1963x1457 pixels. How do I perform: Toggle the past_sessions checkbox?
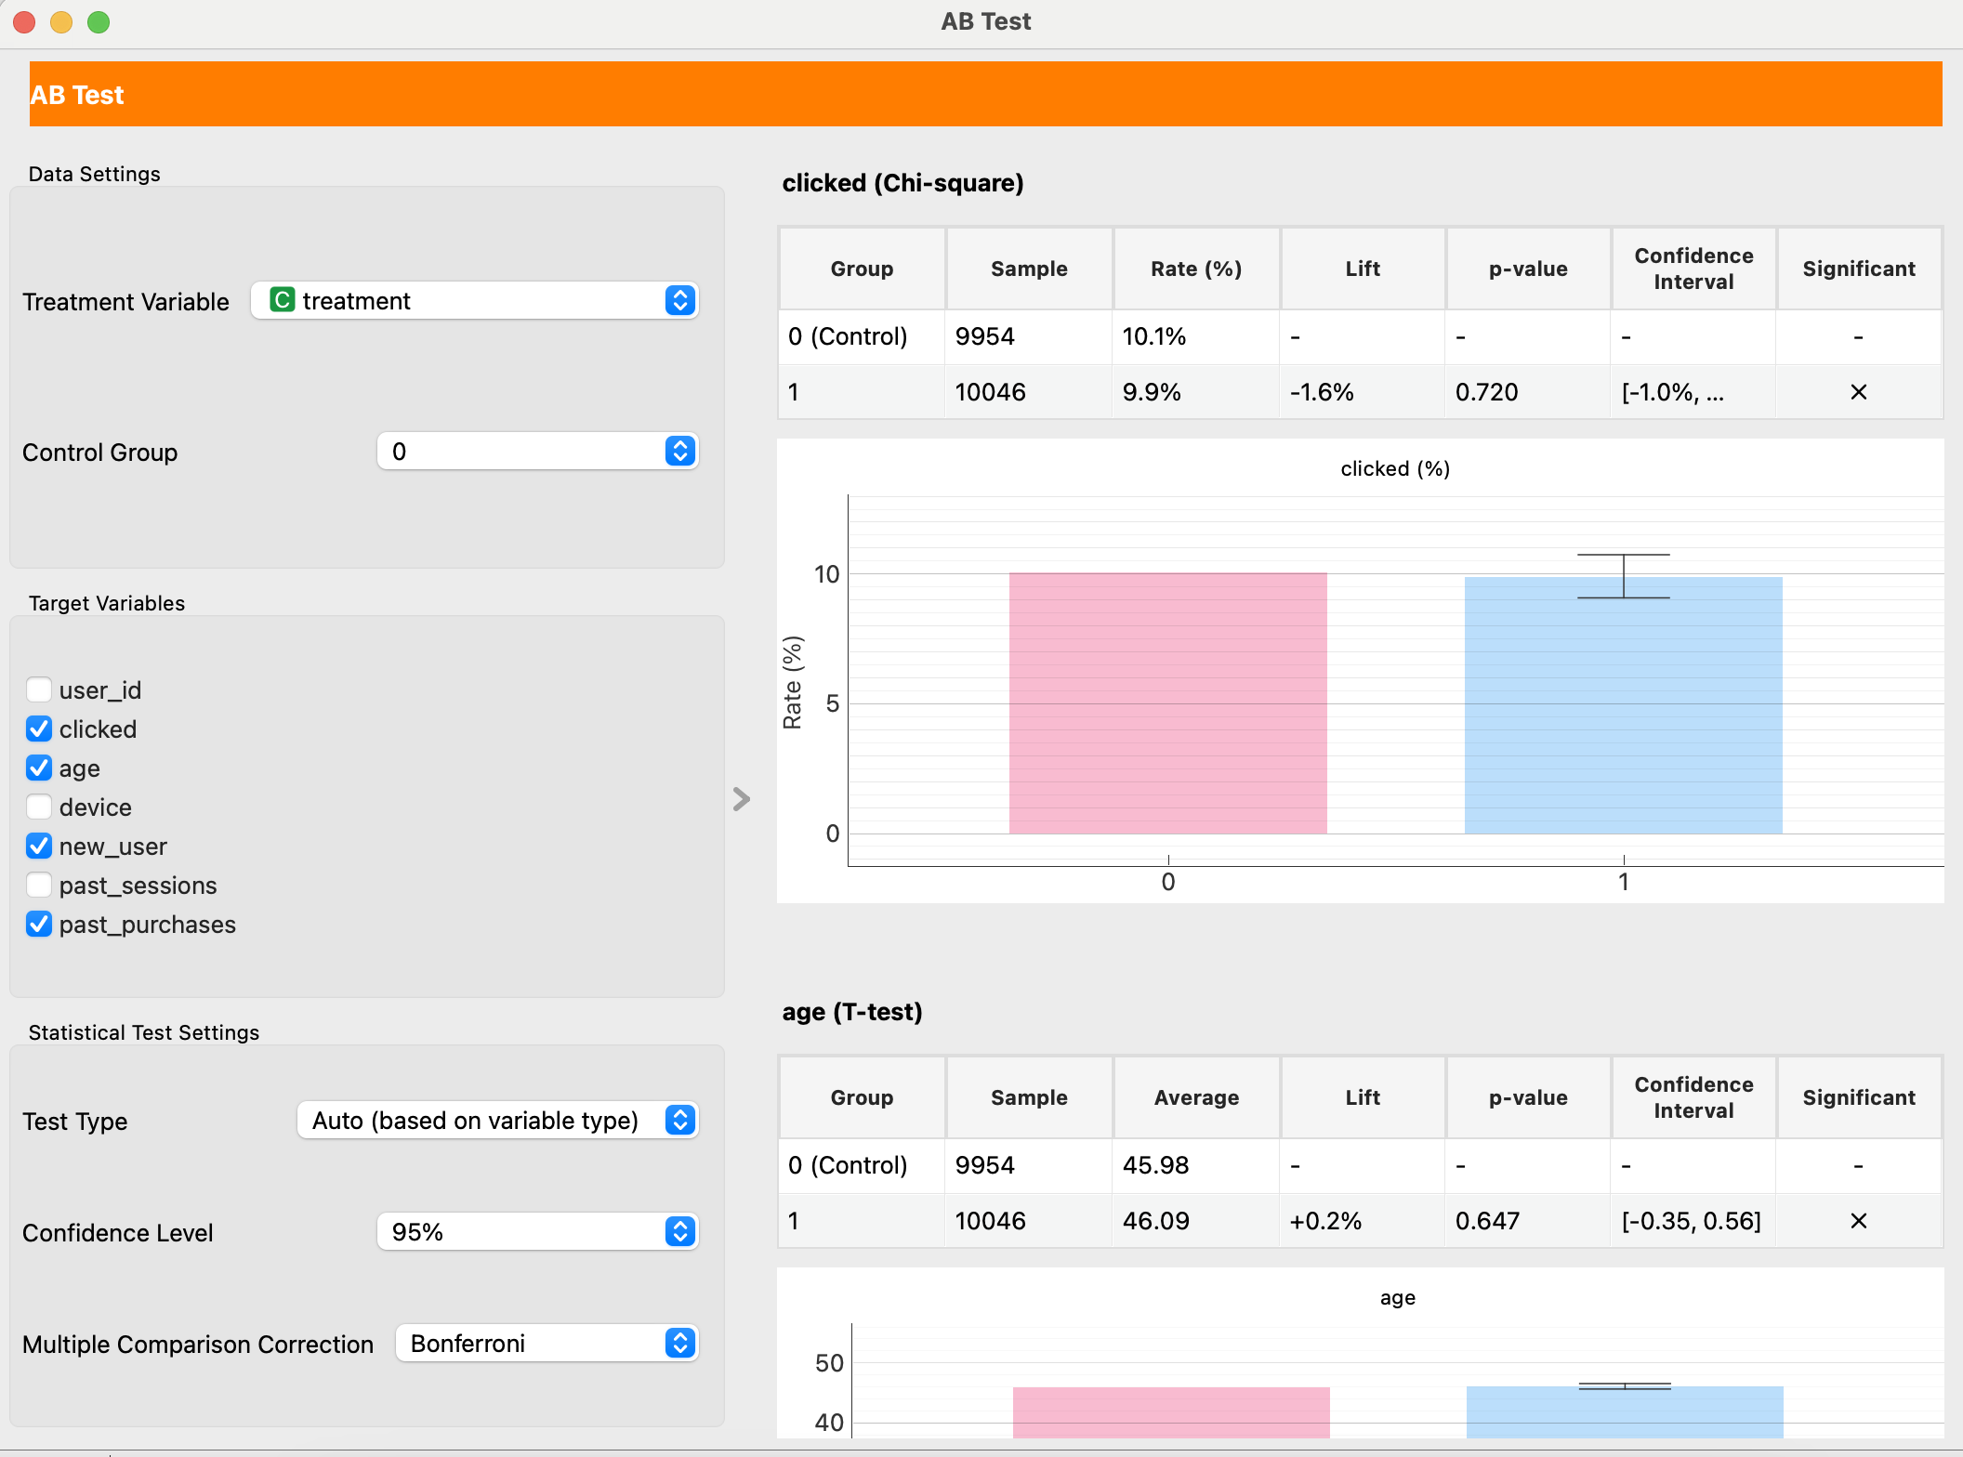coord(39,885)
